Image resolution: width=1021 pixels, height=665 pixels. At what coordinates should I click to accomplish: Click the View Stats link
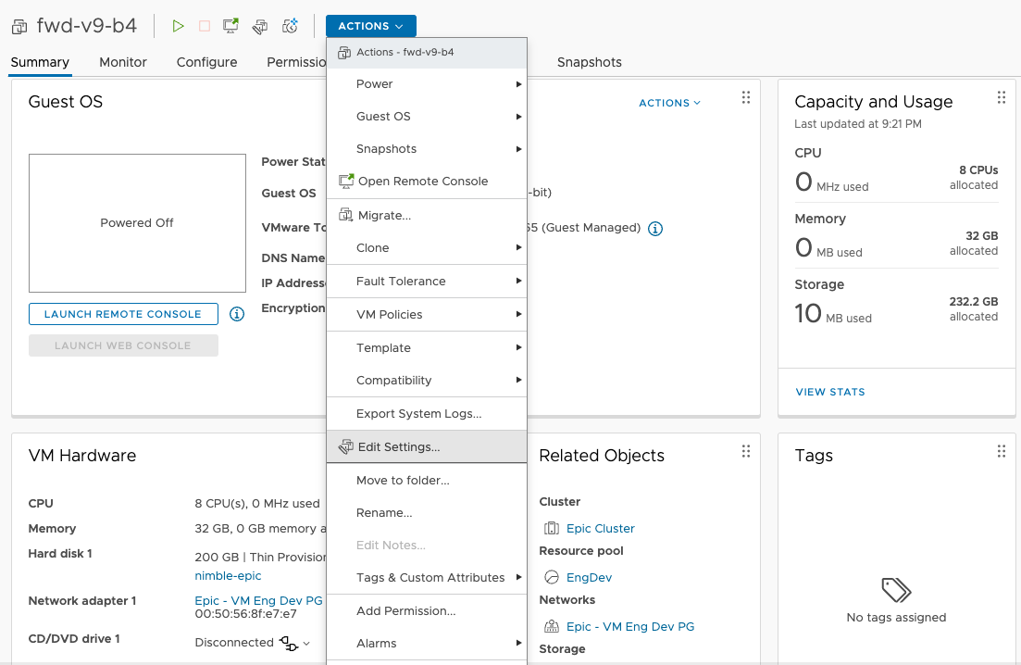click(829, 392)
